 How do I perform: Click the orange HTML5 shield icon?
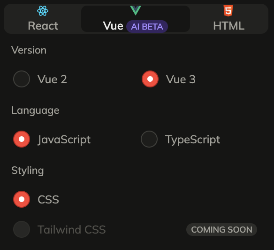[x=228, y=11]
